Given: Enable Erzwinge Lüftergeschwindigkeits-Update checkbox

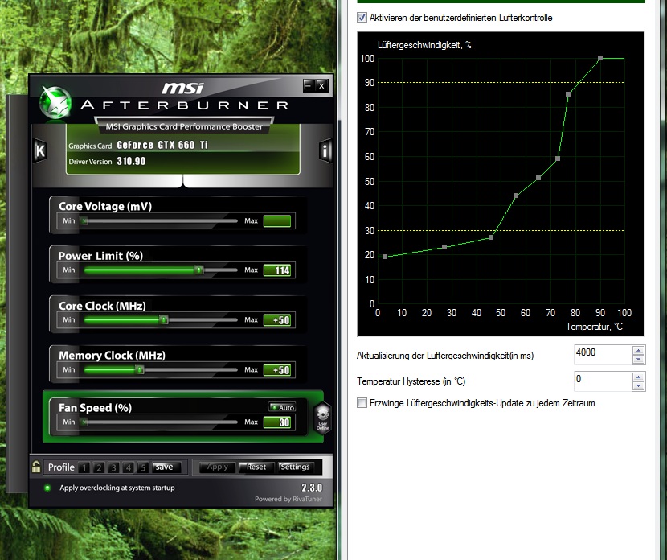Looking at the screenshot, I should [x=362, y=403].
